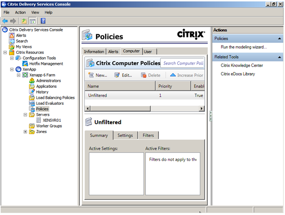Open Citrix eDocs Library link
The image size is (285, 215).
[x=238, y=74]
